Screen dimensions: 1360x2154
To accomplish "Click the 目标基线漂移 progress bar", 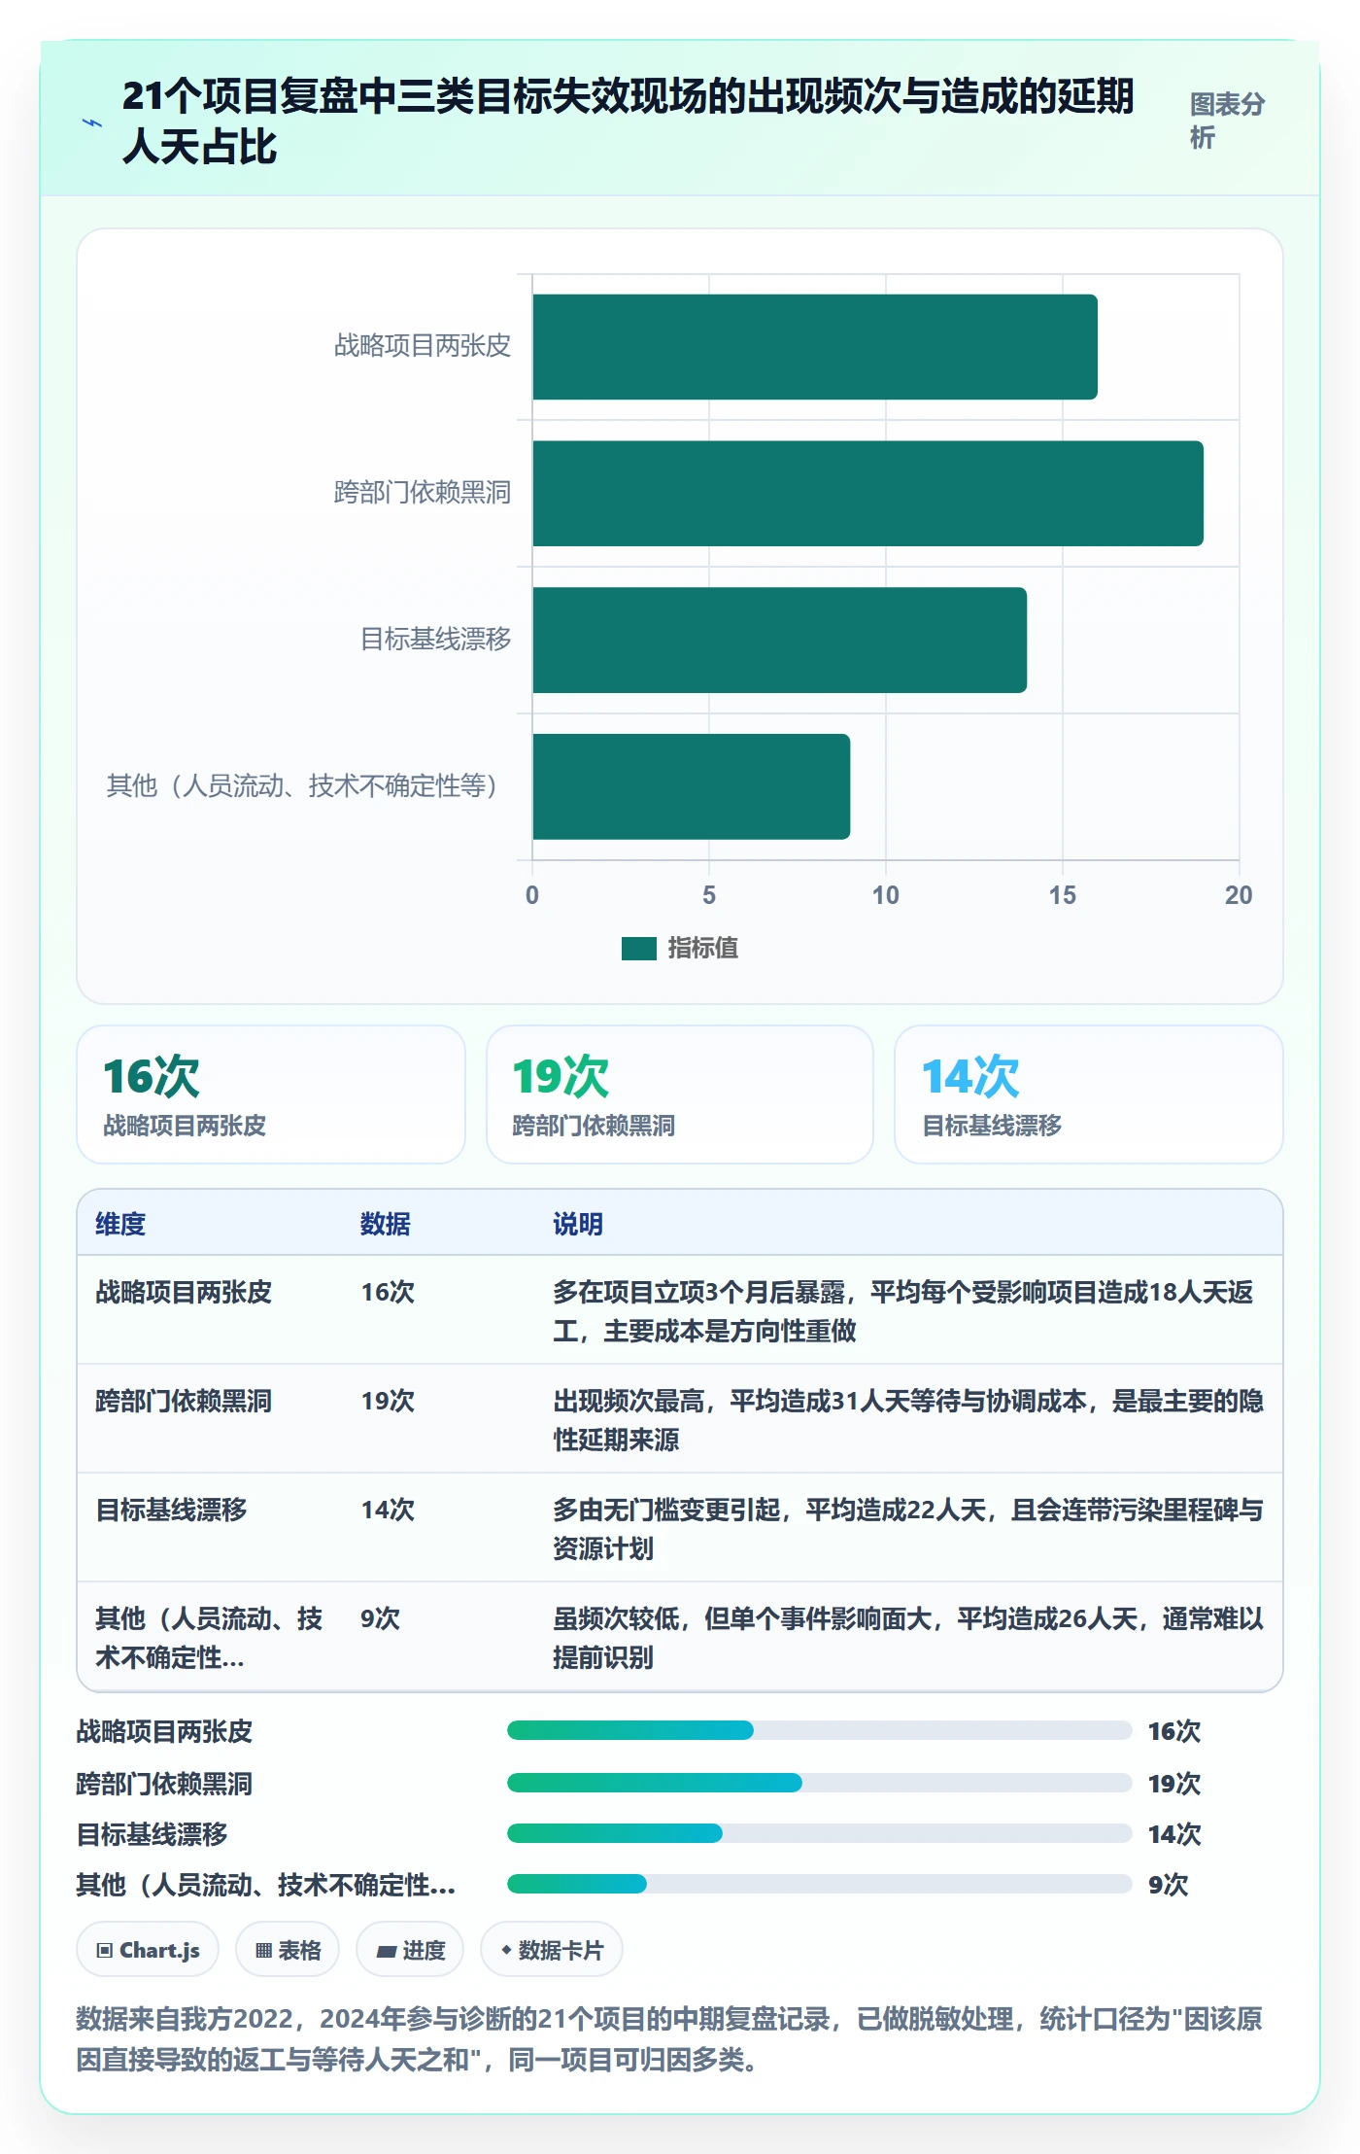I will [819, 1833].
